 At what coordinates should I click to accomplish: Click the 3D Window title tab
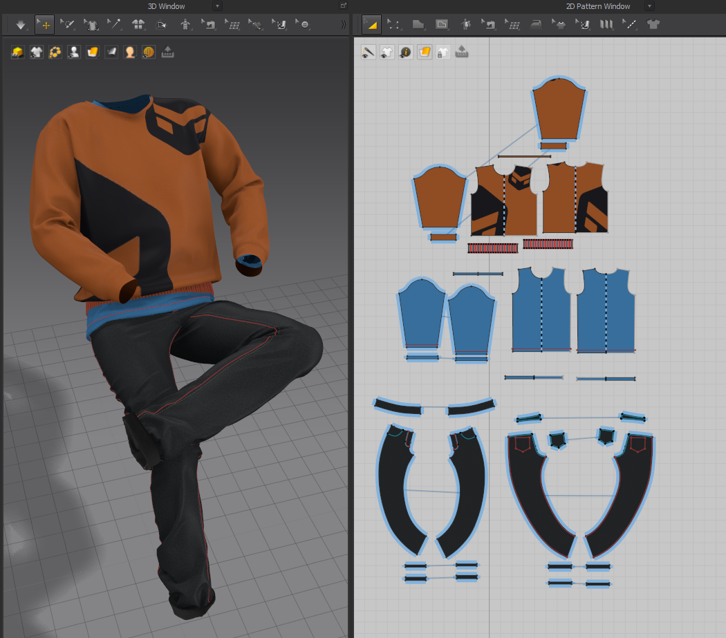click(x=166, y=6)
